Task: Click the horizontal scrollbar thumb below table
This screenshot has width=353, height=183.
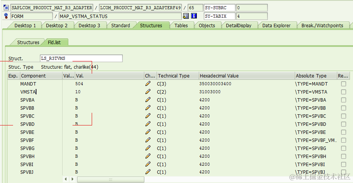Action: [111, 180]
